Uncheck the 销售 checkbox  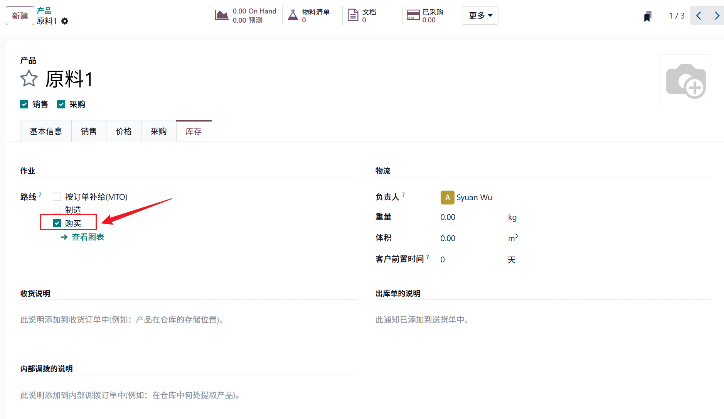24,105
